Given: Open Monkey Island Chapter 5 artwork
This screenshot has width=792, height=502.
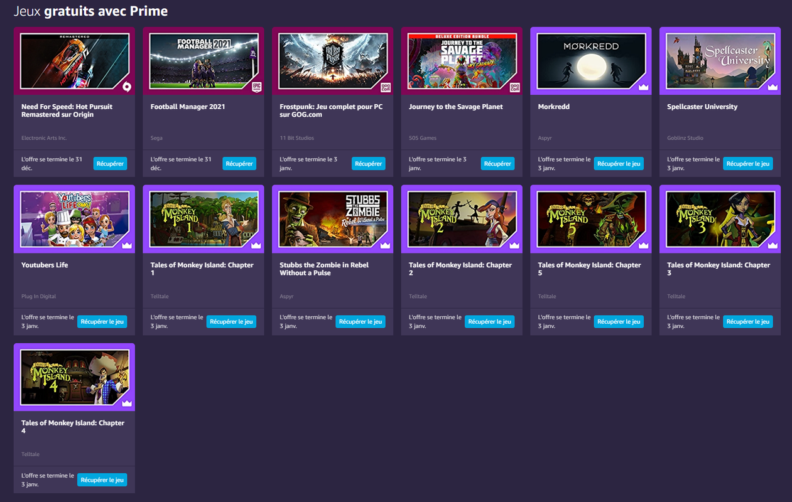Looking at the screenshot, I should coord(591,220).
